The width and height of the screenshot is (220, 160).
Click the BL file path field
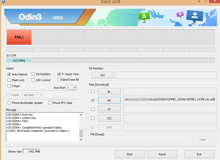pyautogui.click(x=170, y=92)
